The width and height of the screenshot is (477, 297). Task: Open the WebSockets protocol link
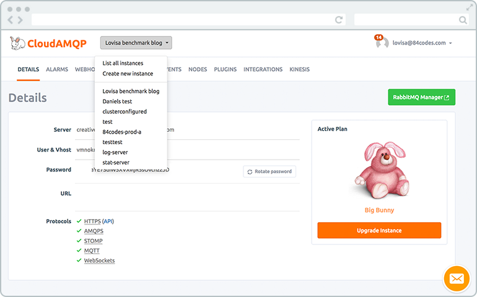[x=99, y=260]
